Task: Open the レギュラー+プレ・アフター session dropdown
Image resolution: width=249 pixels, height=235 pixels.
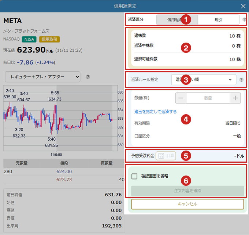Action: tap(42, 77)
